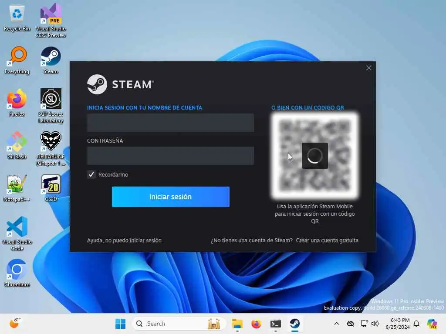This screenshot has width=446, height=334.
Task: Click the Contraseña password field
Action: [170, 156]
